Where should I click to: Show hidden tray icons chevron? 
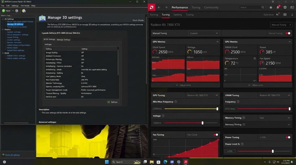coord(265,162)
